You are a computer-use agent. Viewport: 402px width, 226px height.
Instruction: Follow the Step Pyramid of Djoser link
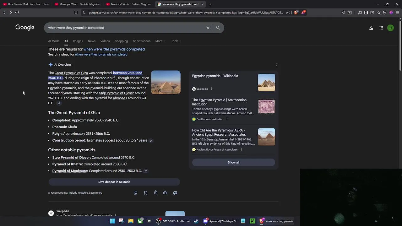tap(117, 93)
